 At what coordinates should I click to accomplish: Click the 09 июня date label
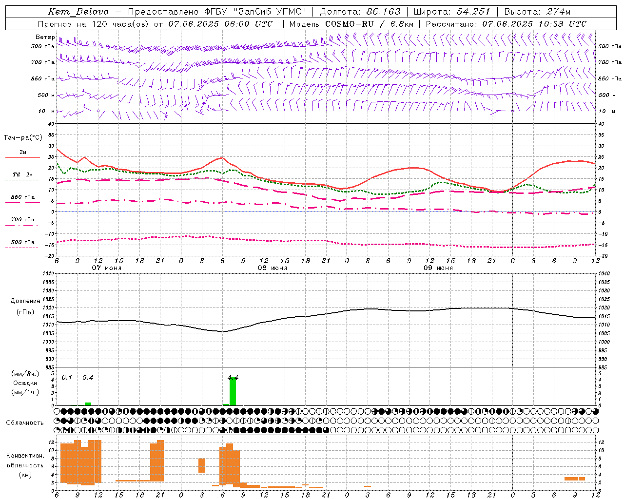[x=438, y=268]
